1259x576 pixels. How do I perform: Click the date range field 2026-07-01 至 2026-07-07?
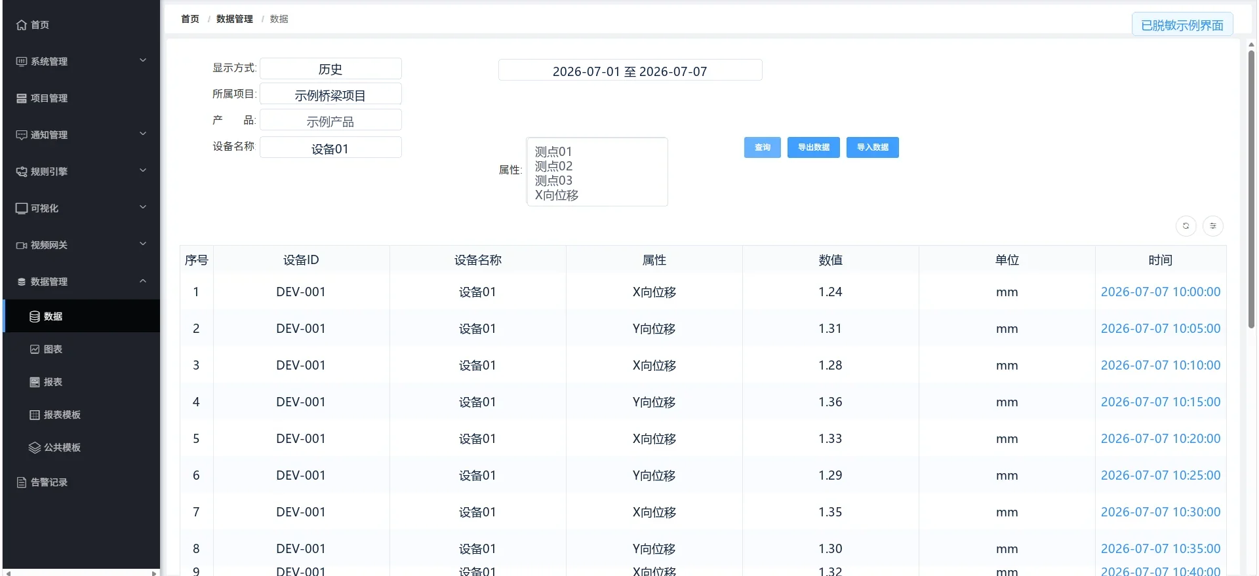tap(630, 71)
